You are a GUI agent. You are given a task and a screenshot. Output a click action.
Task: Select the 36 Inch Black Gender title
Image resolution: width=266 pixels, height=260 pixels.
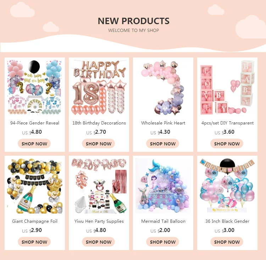click(227, 221)
